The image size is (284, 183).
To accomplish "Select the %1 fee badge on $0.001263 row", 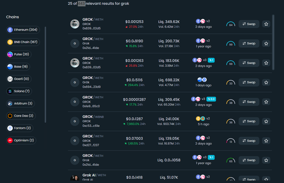I will [211, 60].
